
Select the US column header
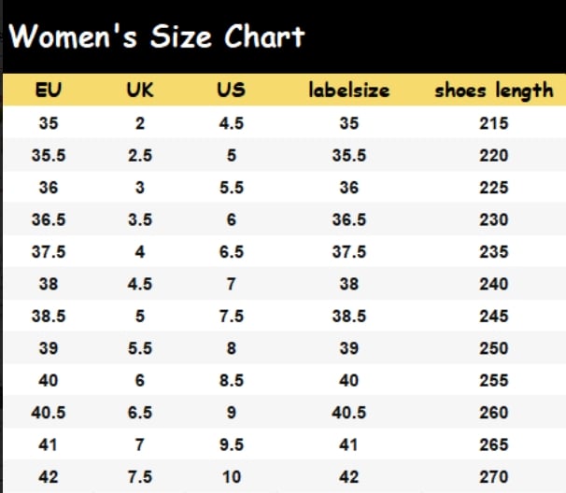231,91
